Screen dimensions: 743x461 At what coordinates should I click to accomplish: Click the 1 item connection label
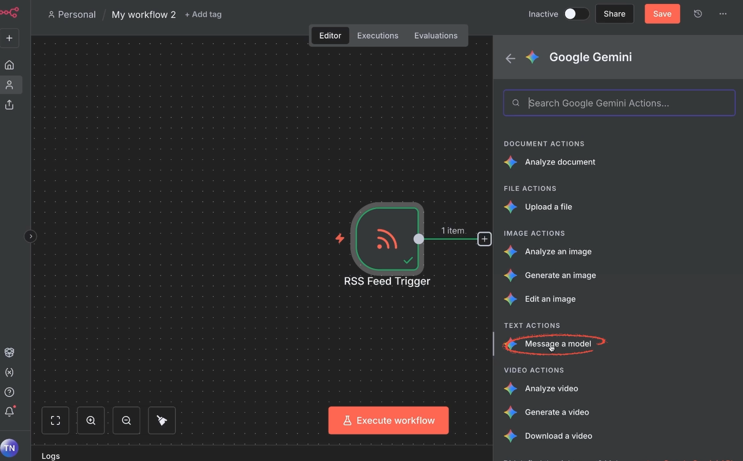(x=453, y=230)
